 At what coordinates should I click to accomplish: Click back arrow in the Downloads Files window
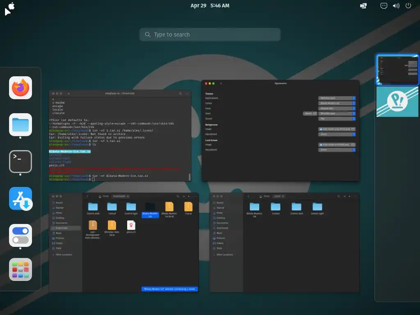click(x=87, y=196)
